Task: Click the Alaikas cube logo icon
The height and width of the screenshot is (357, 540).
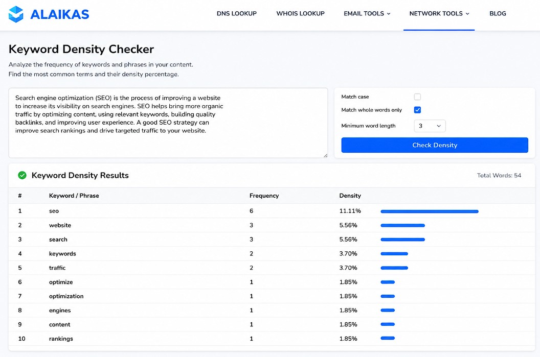Action: tap(16, 14)
